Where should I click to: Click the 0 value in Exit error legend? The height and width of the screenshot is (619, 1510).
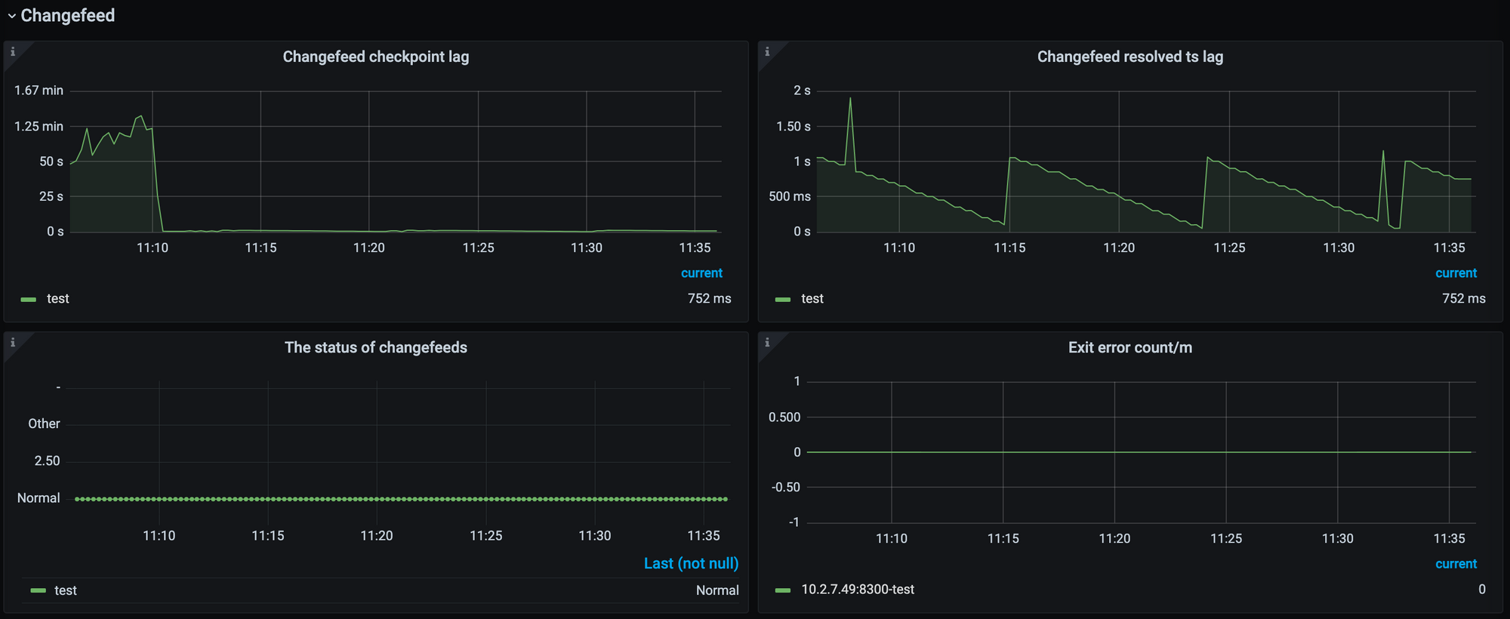coord(1482,590)
